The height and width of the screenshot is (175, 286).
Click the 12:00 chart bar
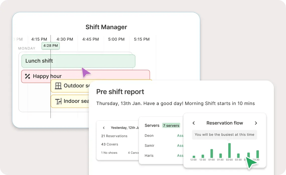pos(194,157)
